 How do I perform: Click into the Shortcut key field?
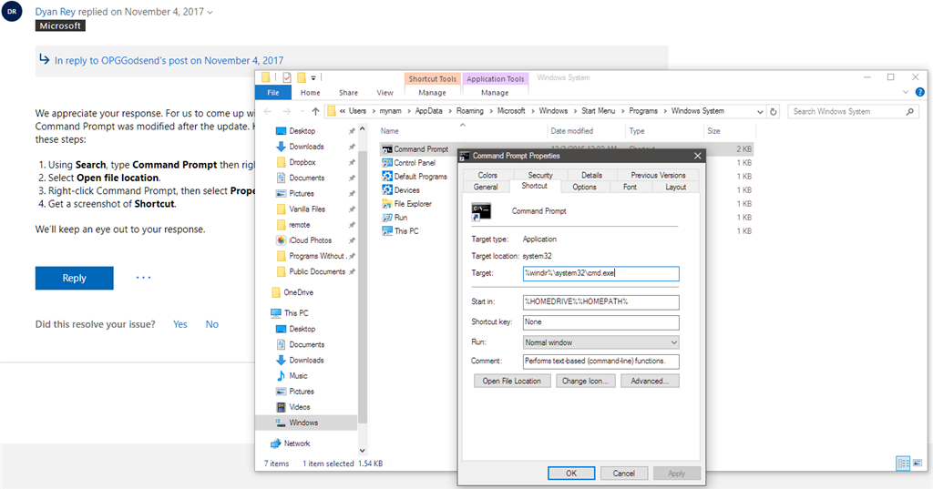click(601, 321)
